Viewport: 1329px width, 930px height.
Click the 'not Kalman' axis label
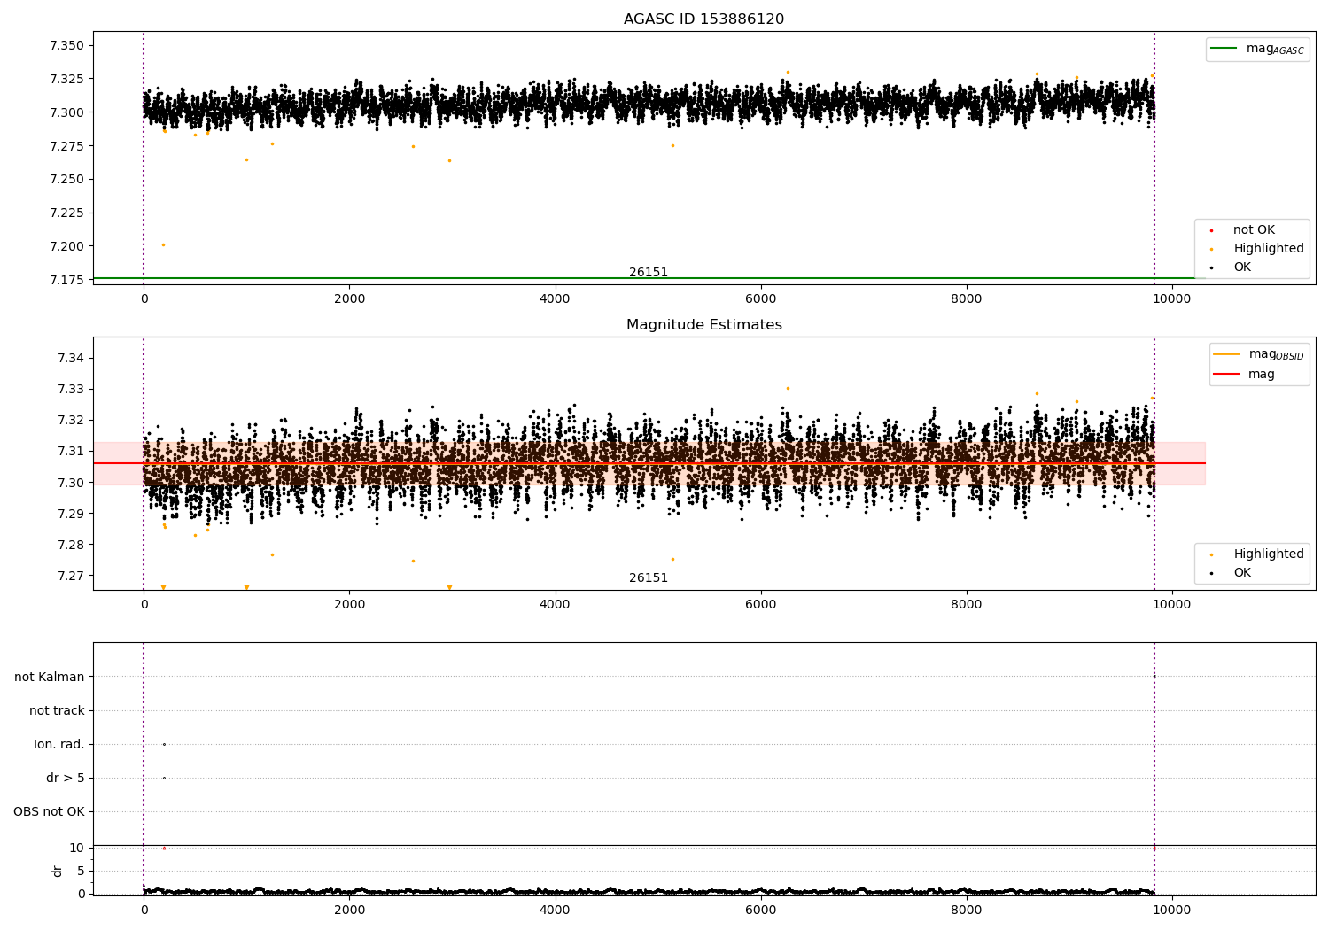(50, 678)
